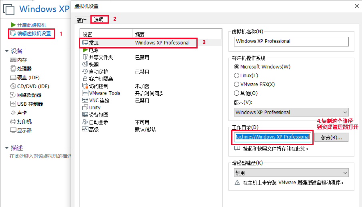The height and width of the screenshot is (207, 362).
Task: Open the Version (版本) Windows XP Professional dropdown
Action: point(291,112)
